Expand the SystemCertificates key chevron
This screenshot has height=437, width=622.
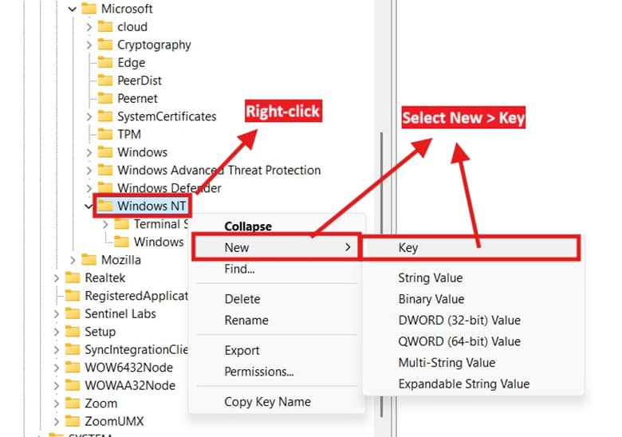89,116
